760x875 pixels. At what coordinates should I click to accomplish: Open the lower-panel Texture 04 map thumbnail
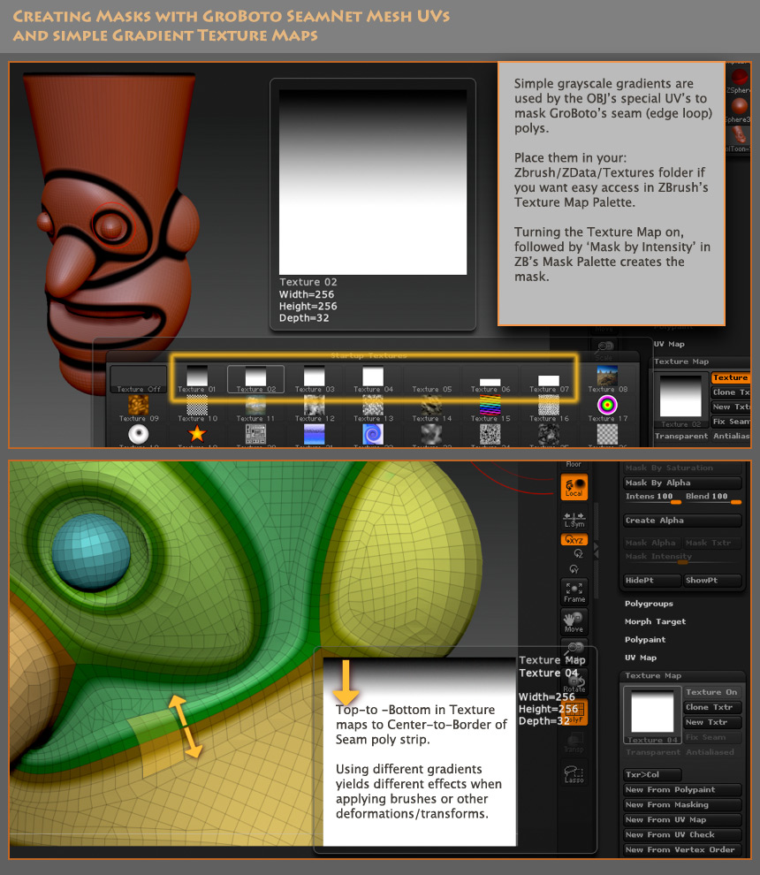click(652, 715)
